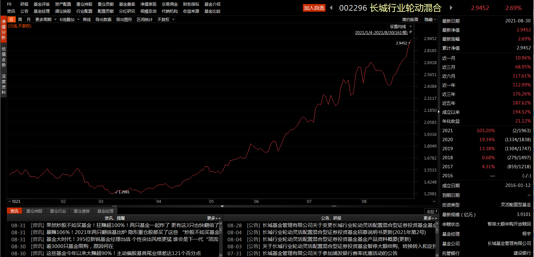Open the 更多周期 dropdown
Image resolution: width=534 pixels, height=257 pixels.
(46, 20)
